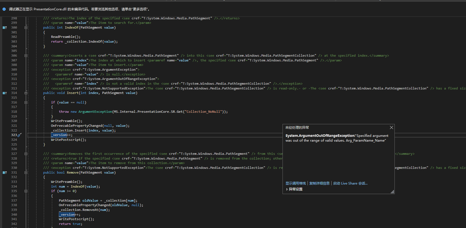Collapse the if (num >= 0) block at line 335
Image resolution: width=466 pixels, height=228 pixels.
26,191
